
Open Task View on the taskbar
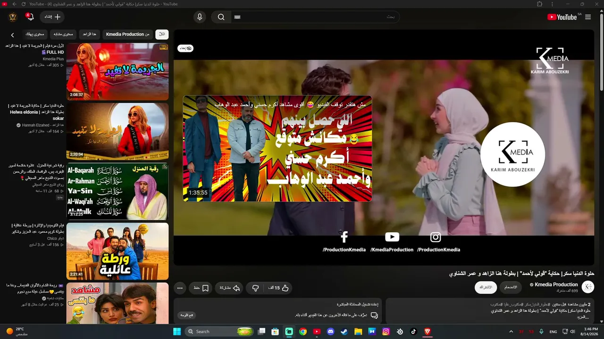tap(262, 331)
